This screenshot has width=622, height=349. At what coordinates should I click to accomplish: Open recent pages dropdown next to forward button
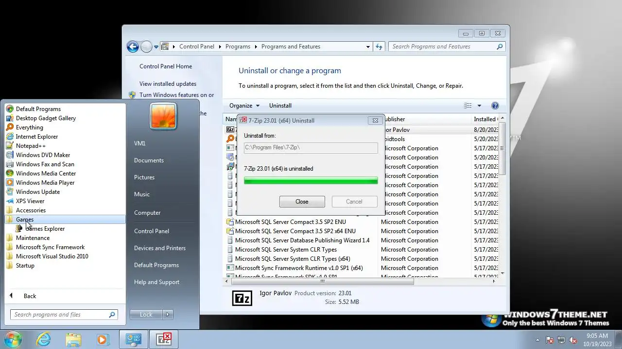click(x=156, y=47)
